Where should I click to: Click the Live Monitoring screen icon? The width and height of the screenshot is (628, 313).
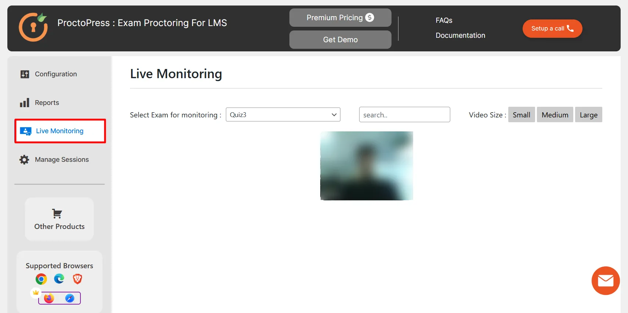pos(26,131)
